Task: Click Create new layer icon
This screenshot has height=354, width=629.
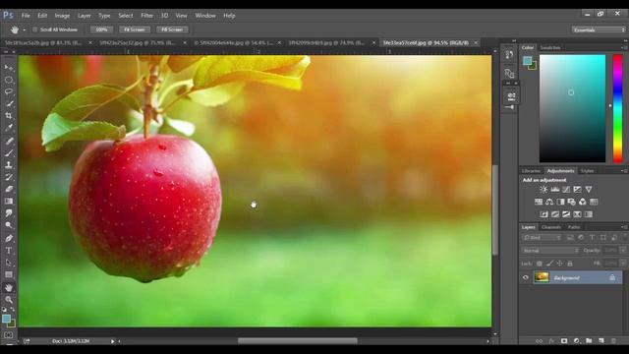Action: pos(600,341)
